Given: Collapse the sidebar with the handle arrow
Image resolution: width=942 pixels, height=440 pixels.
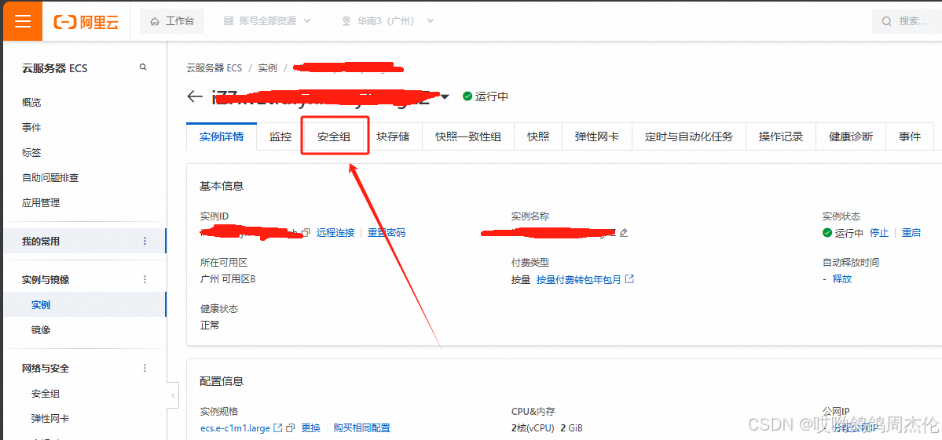Looking at the screenshot, I should coord(173,395).
